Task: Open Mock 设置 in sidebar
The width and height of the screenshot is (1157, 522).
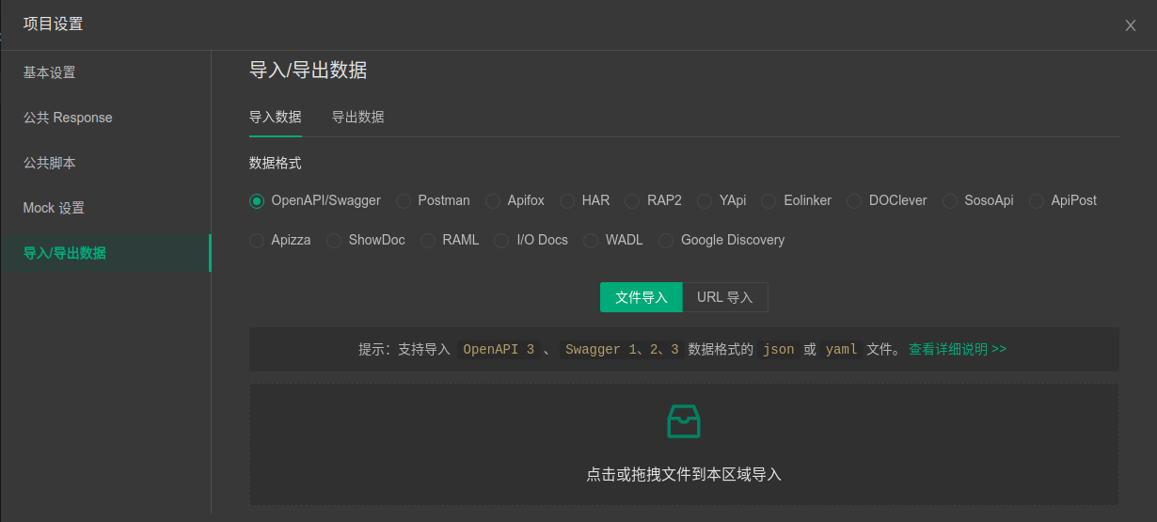Action: click(54, 208)
